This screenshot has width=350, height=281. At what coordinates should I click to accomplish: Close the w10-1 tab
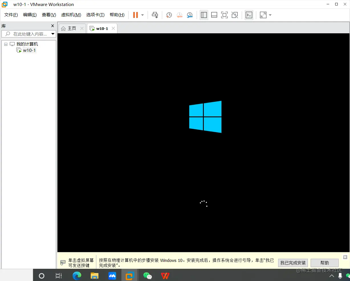[x=113, y=28]
